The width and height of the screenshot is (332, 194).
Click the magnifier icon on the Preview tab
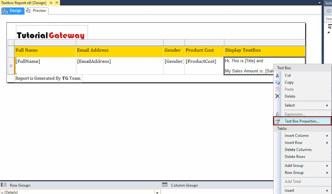click(x=29, y=10)
